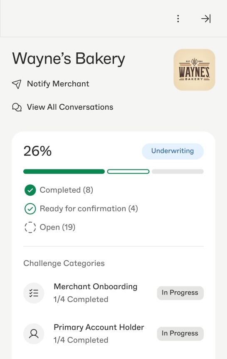Image resolution: width=227 pixels, height=359 pixels.
Task: Click the Wayne's Bakery logo thumbnail
Action: click(194, 70)
